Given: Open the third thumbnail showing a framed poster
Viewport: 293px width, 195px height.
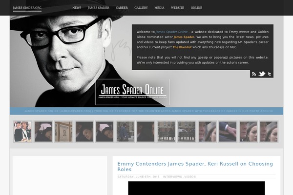Looking at the screenshot, I should point(63,132).
